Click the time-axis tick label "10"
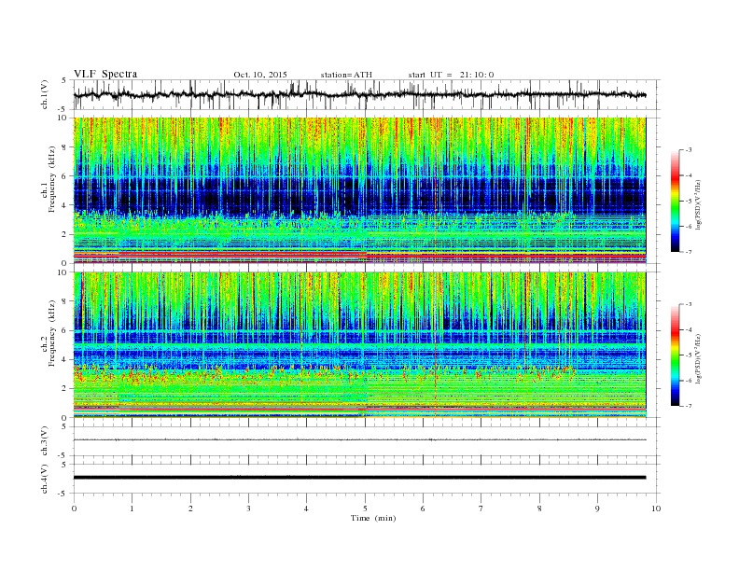Screen dimensions: 739x571 coord(656,508)
